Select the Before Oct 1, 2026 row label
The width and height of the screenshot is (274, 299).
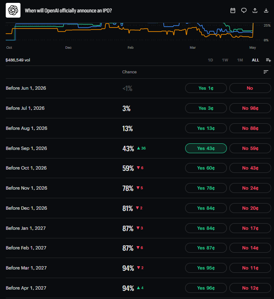26,168
